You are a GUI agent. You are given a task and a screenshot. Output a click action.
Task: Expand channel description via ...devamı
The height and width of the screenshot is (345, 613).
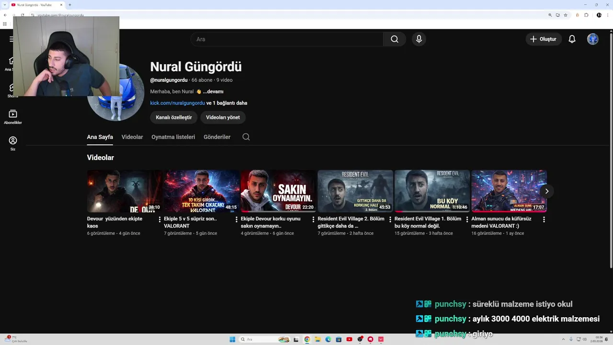point(213,92)
